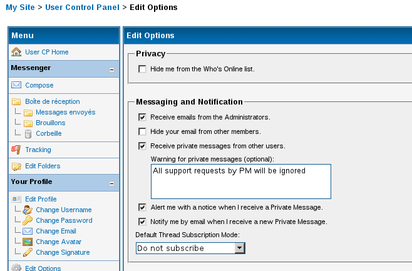Open the Brouillons drafts folder

tap(50, 123)
